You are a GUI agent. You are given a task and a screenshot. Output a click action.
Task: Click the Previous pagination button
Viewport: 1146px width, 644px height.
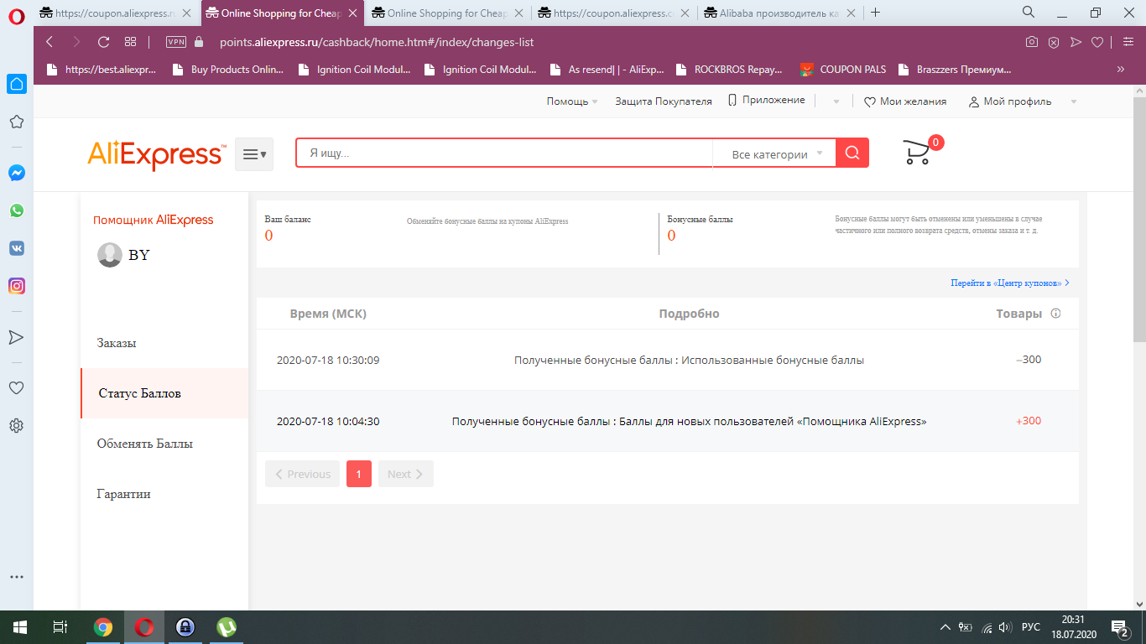pyautogui.click(x=303, y=474)
